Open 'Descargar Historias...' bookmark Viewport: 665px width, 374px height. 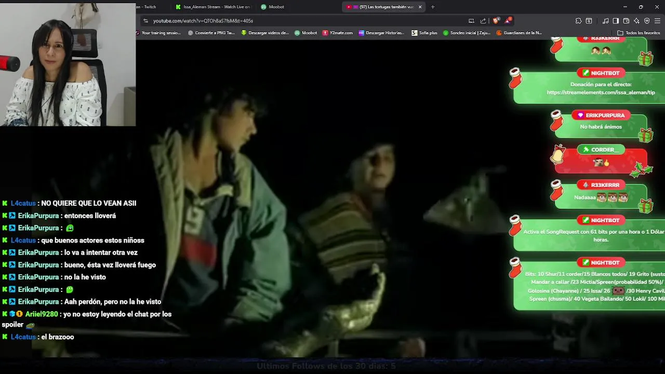(x=381, y=33)
